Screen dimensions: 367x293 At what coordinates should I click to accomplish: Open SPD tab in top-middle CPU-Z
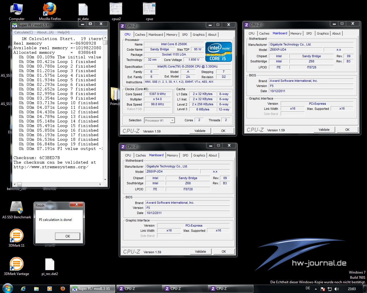[x=185, y=35]
